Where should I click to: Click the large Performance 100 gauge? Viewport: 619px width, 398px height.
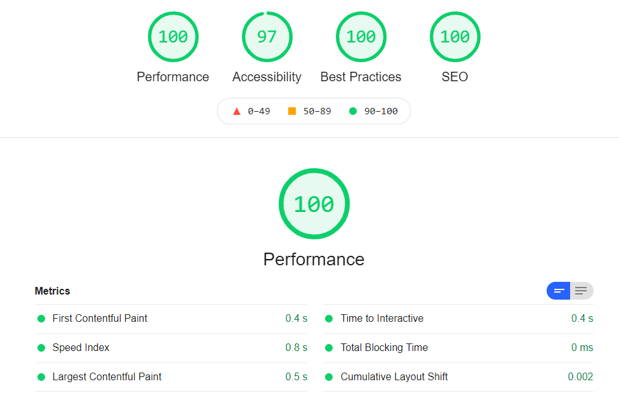pyautogui.click(x=314, y=204)
